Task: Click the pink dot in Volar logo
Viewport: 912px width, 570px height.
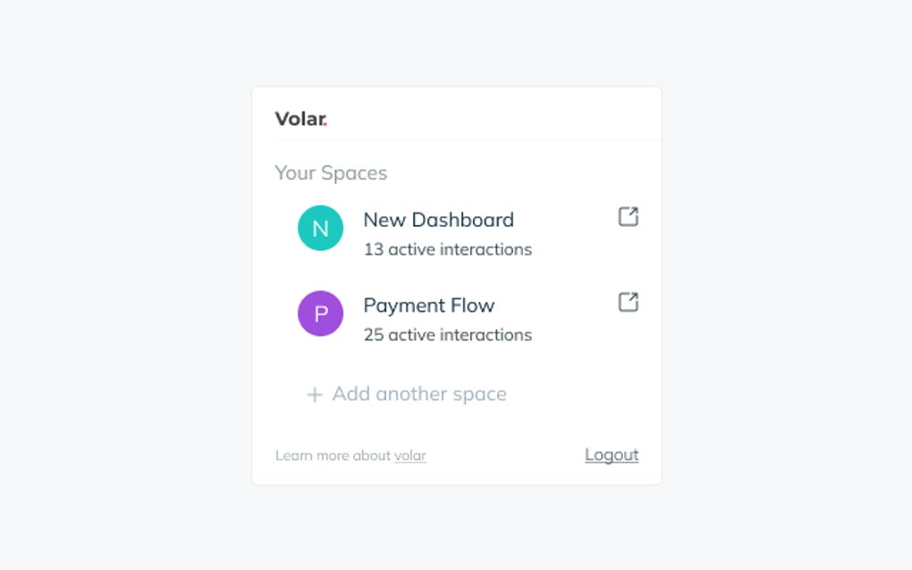Action: pyautogui.click(x=325, y=124)
